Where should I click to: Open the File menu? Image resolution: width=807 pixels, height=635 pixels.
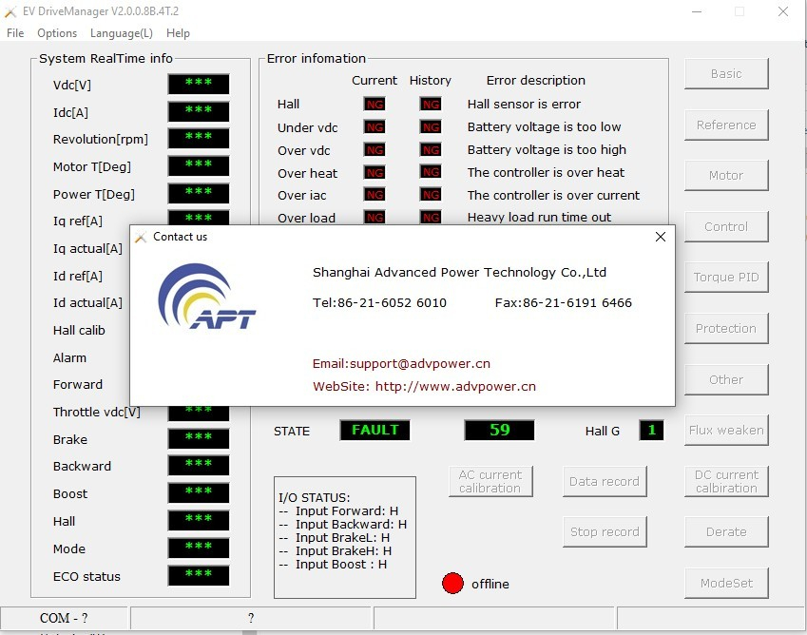15,33
